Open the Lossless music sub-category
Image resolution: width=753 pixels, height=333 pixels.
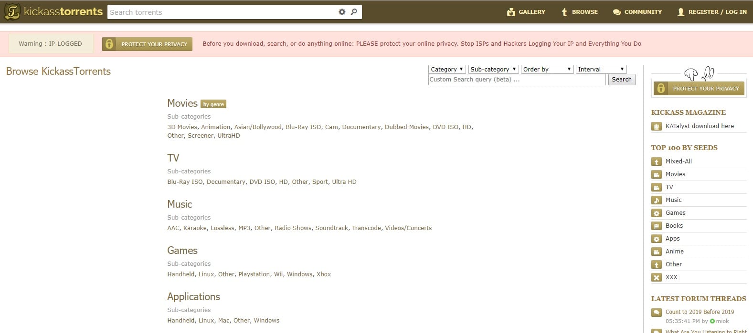[223, 228]
